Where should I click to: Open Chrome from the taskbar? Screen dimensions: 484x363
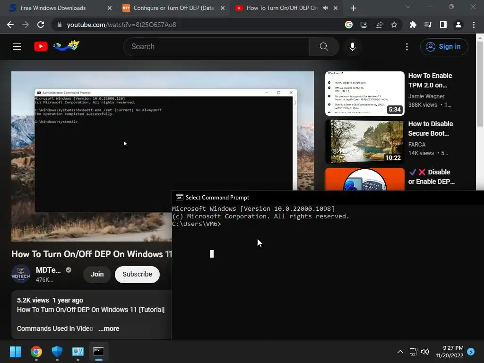36,351
